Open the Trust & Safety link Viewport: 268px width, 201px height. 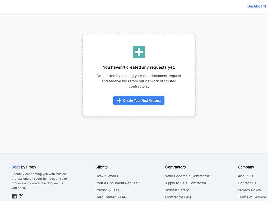(177, 190)
